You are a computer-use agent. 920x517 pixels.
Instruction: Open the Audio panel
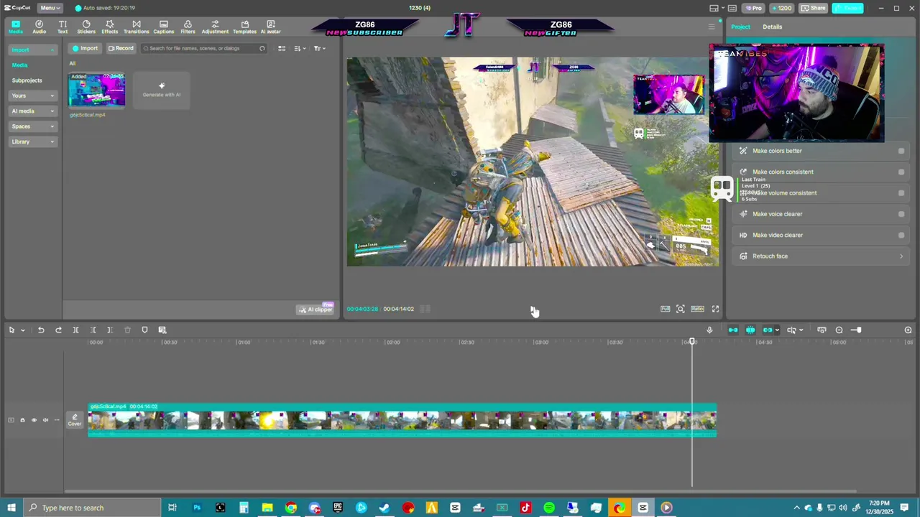pos(39,27)
